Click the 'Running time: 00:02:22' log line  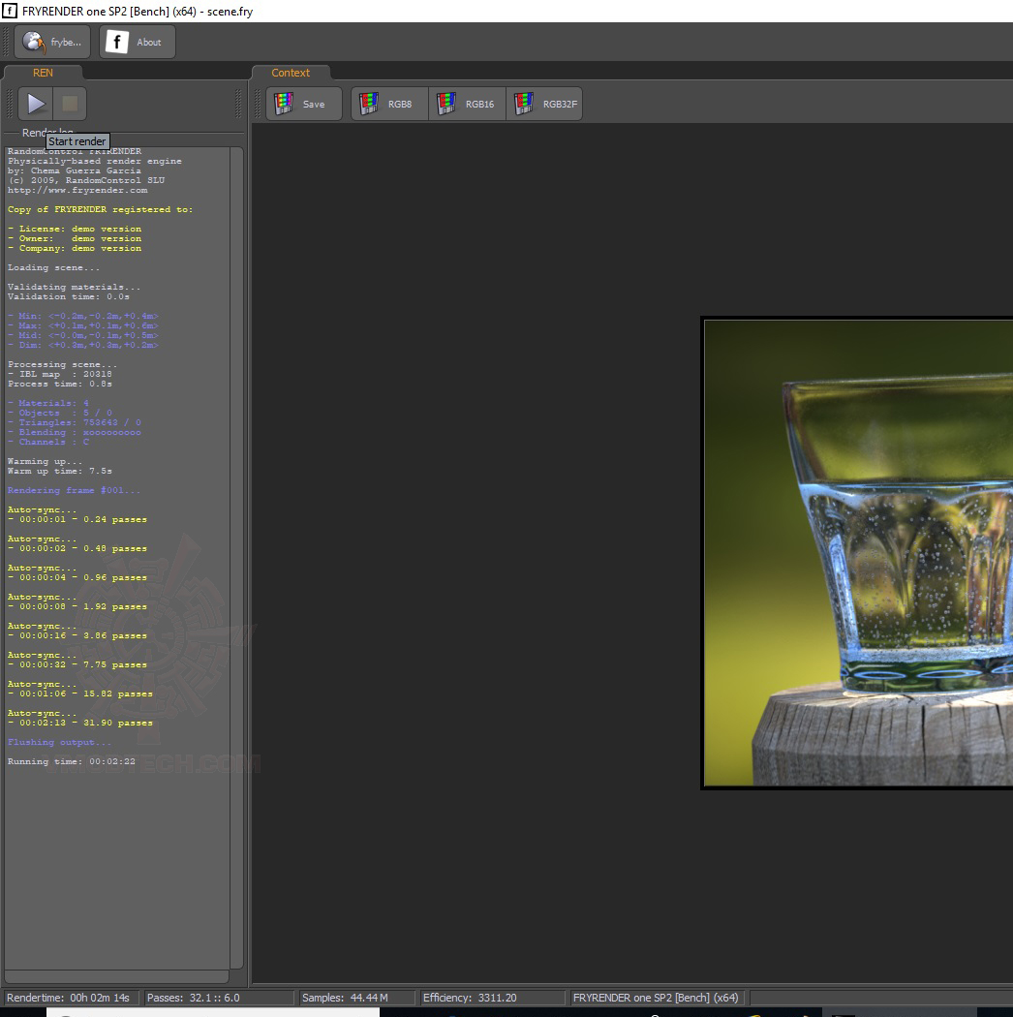pyautogui.click(x=72, y=761)
